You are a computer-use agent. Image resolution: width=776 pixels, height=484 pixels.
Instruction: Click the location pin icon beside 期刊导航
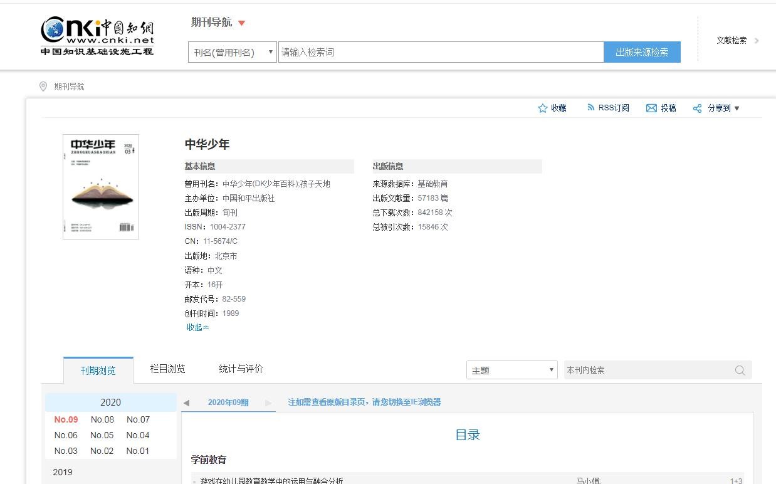point(43,87)
